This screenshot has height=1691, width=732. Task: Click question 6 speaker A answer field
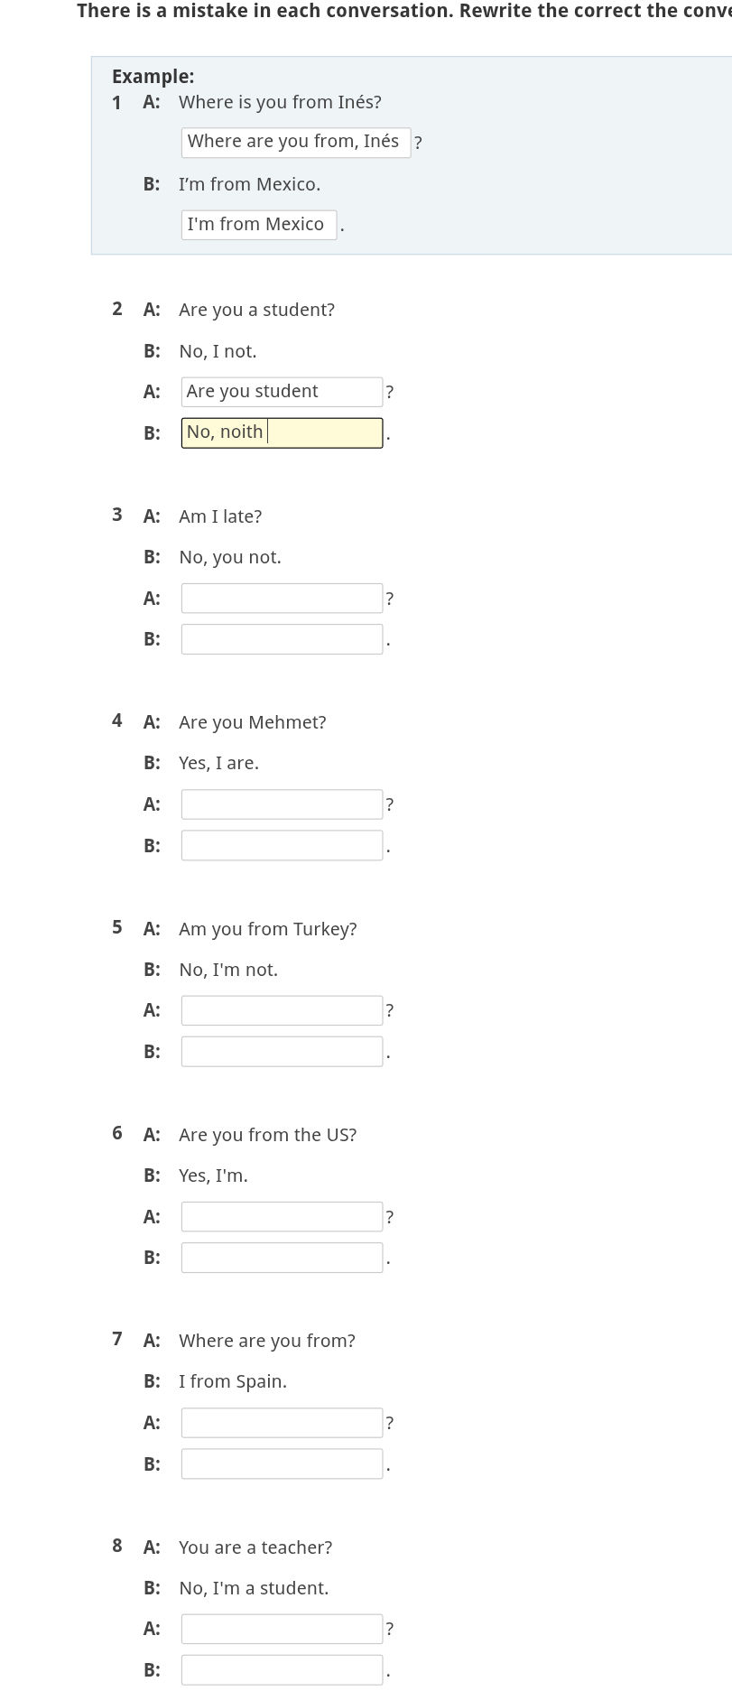282,1217
